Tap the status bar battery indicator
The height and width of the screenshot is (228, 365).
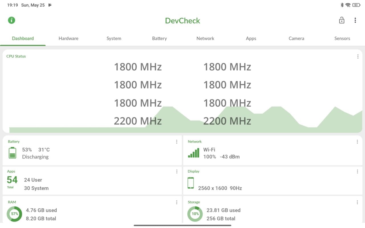[356, 5]
